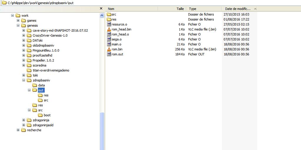The width and height of the screenshot is (301, 150).
Task: Select titan-overdrivemegademo folder in tree
Action: (51, 70)
